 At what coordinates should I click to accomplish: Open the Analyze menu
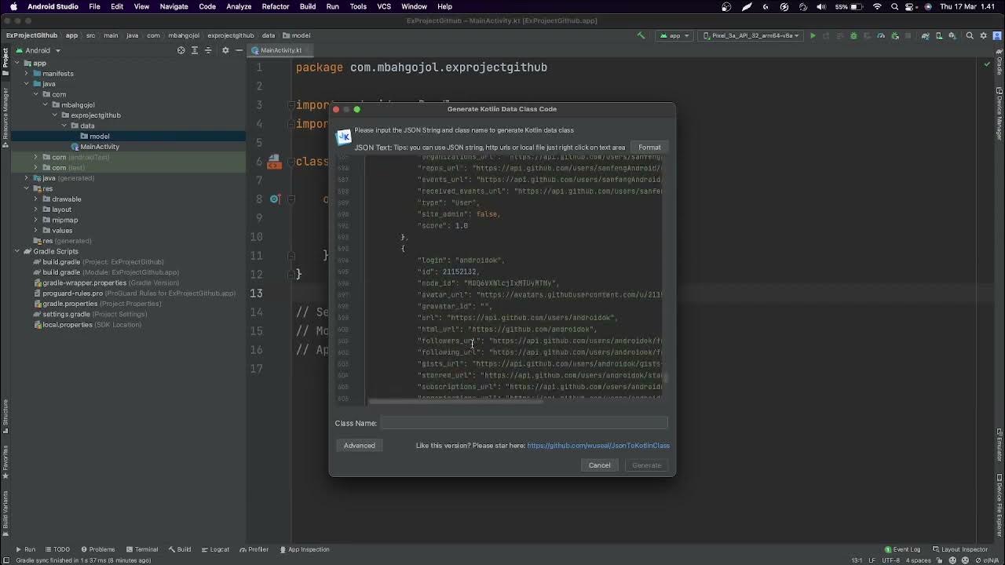239,6
